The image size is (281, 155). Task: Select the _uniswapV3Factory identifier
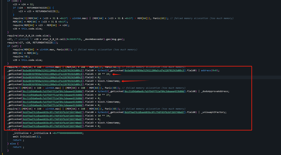tap(214, 112)
